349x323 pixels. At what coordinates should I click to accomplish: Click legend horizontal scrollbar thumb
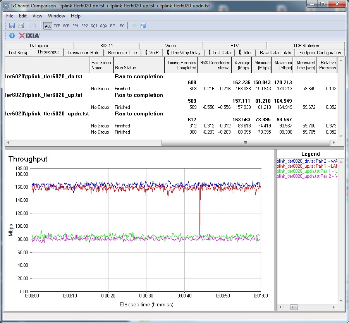[294, 307]
